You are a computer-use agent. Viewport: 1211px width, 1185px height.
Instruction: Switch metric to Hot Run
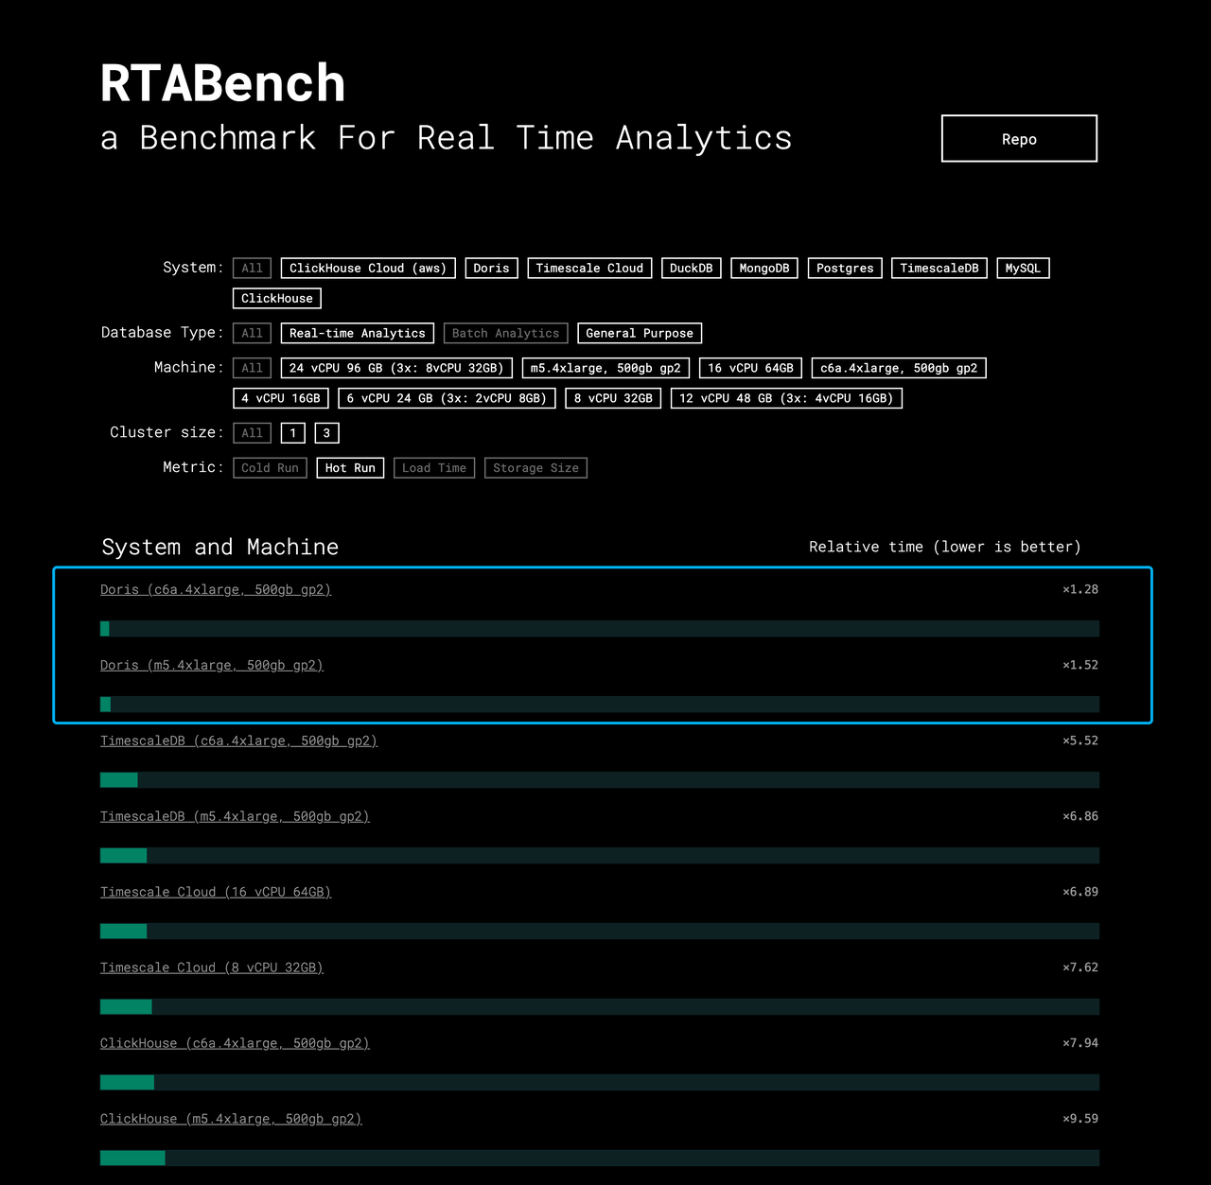(350, 468)
